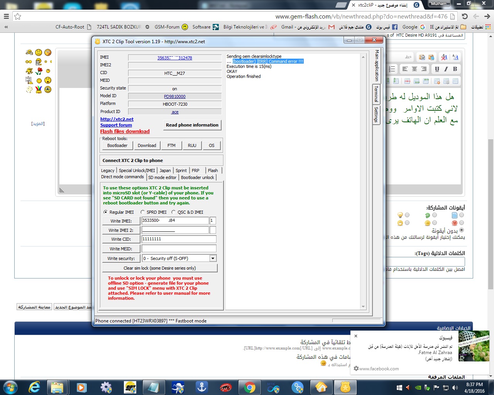Viewport: 494px width, 395px height.
Task: Click the anchor icon on the taskbar
Action: click(x=202, y=387)
